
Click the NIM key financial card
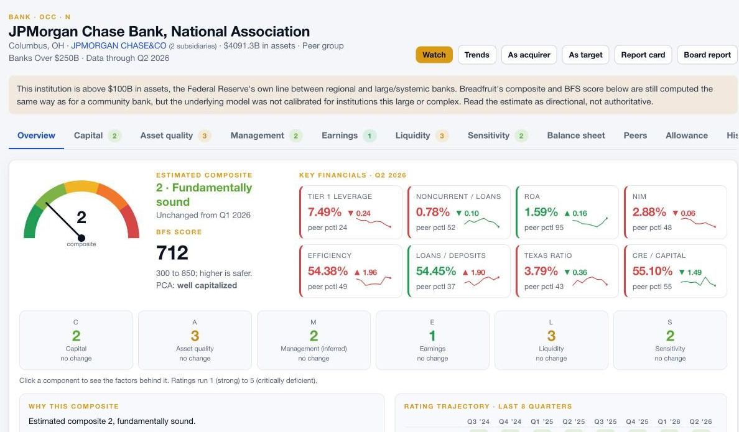(x=676, y=212)
